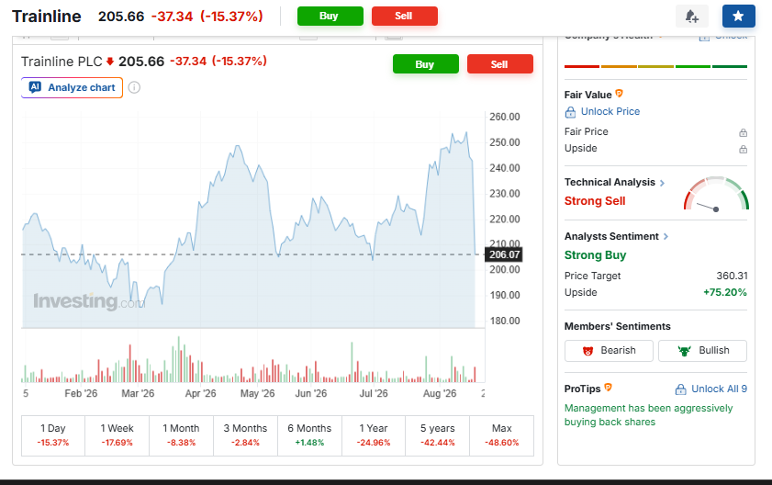Open the Analysts Sentiment link

(x=611, y=237)
